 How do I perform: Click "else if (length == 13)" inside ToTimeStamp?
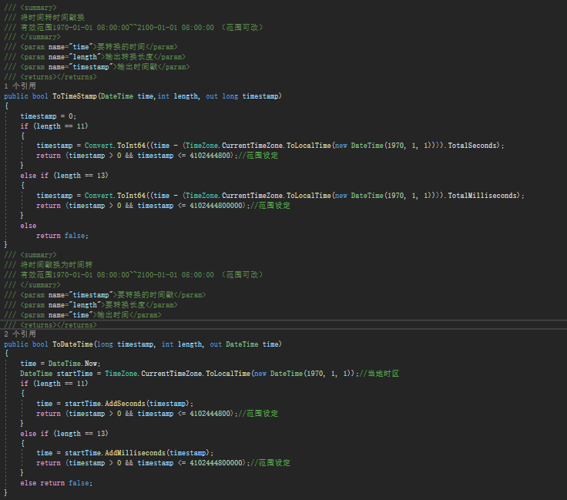[x=65, y=176]
